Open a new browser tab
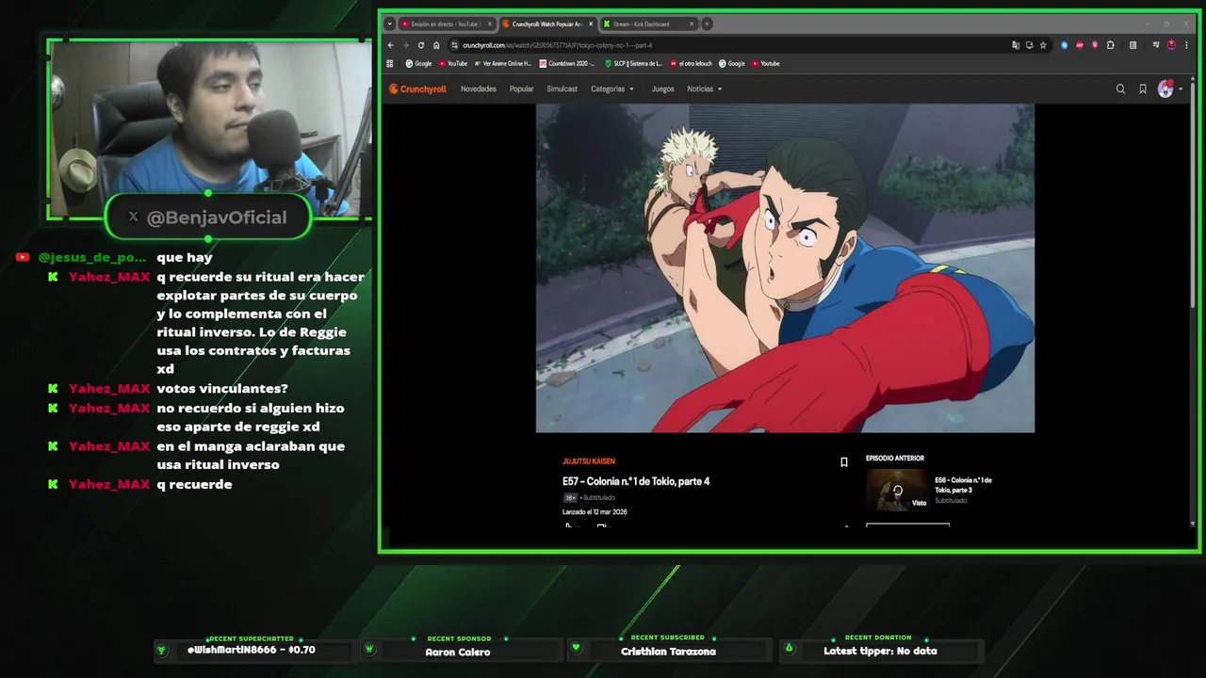 [x=707, y=24]
